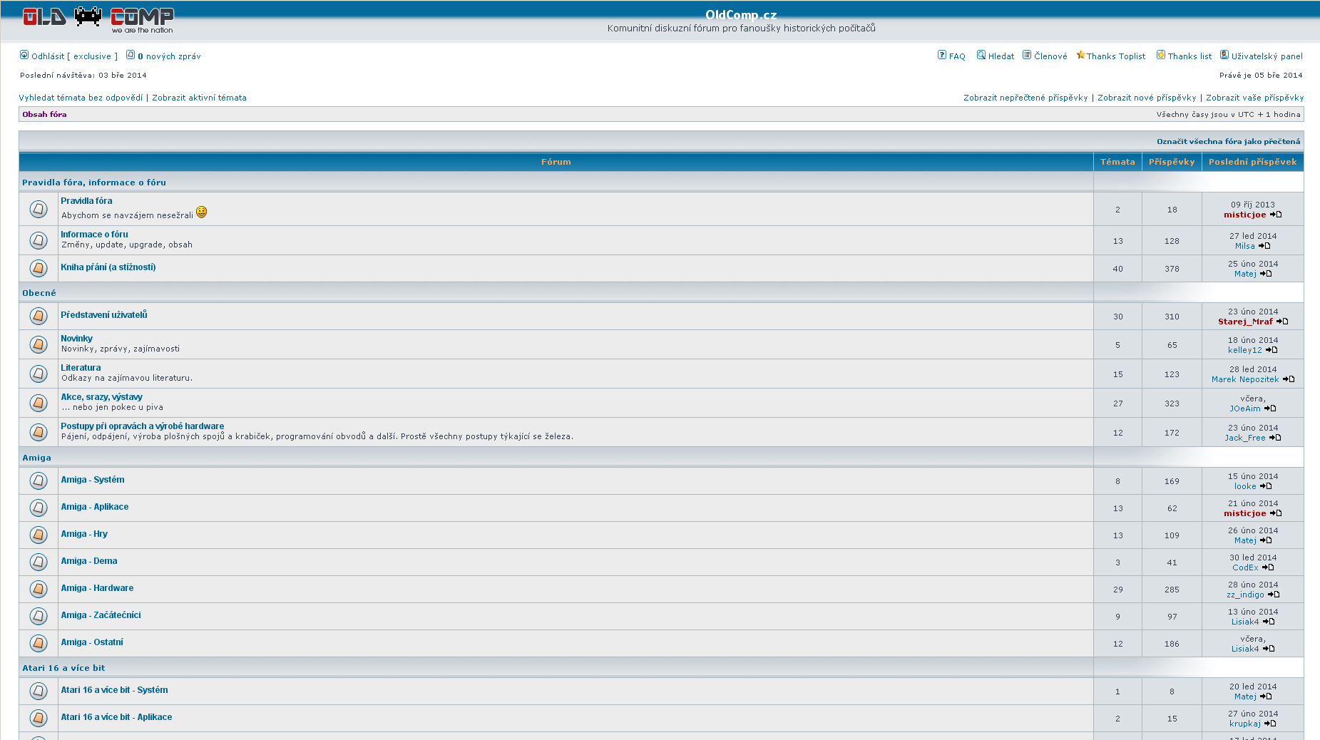Open the new messages inbox icon
Screen dimensions: 1320x740
[131, 56]
